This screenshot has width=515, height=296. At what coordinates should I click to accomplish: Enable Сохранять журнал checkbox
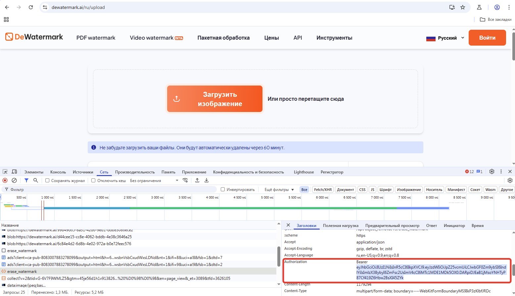pos(47,181)
